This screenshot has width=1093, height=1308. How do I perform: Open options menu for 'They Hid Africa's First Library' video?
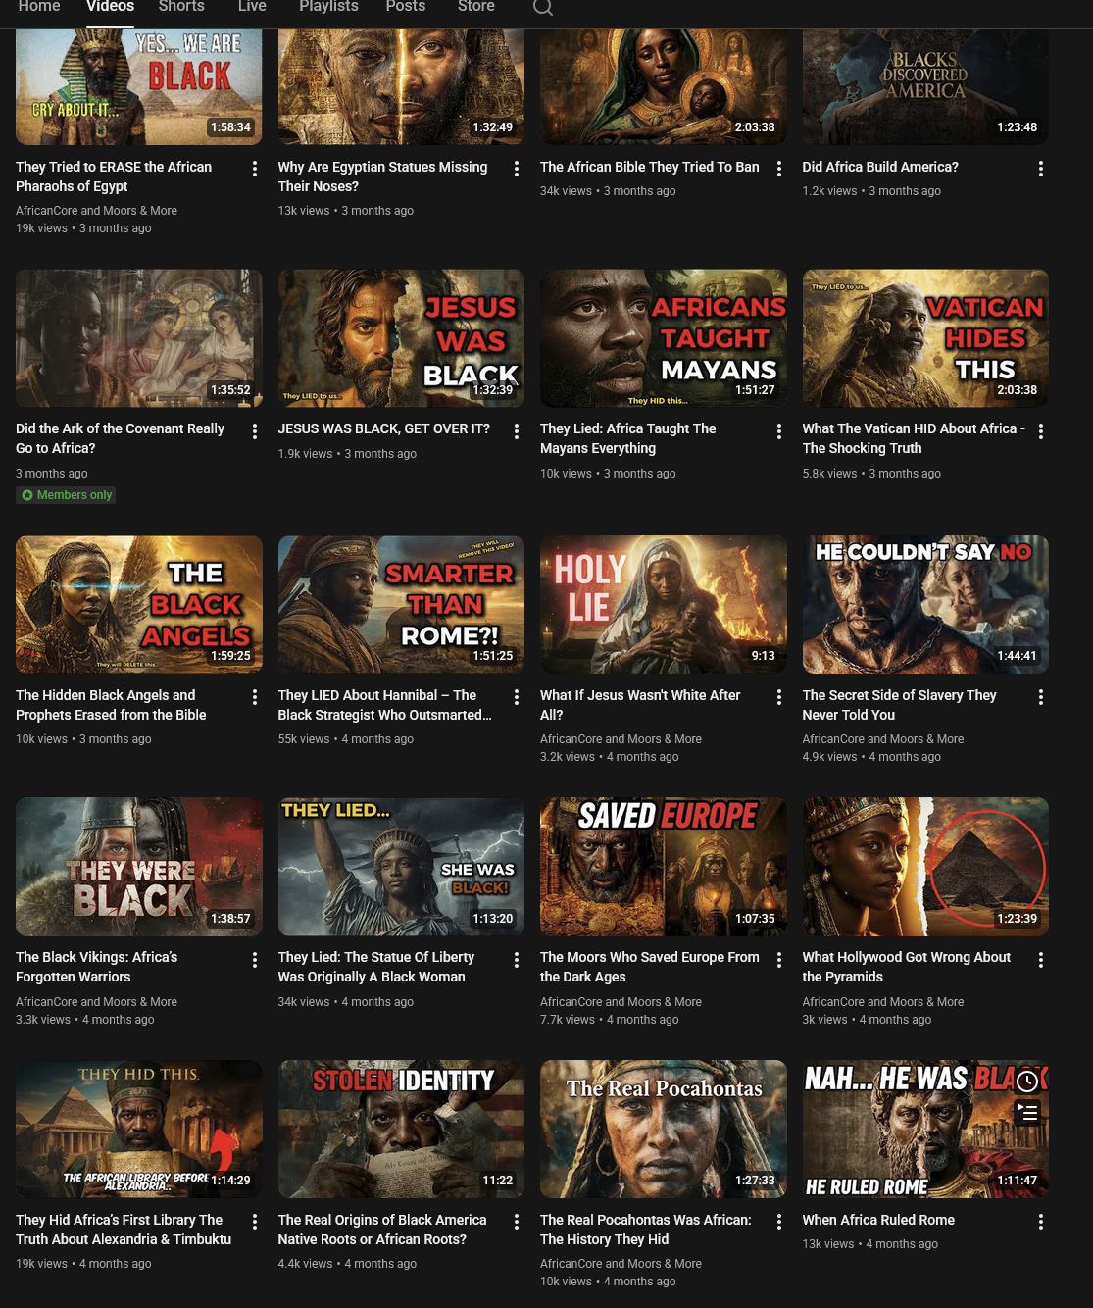pos(255,1222)
